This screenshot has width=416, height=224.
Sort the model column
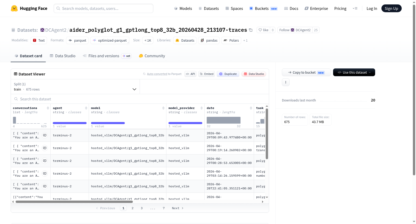pos(163,108)
